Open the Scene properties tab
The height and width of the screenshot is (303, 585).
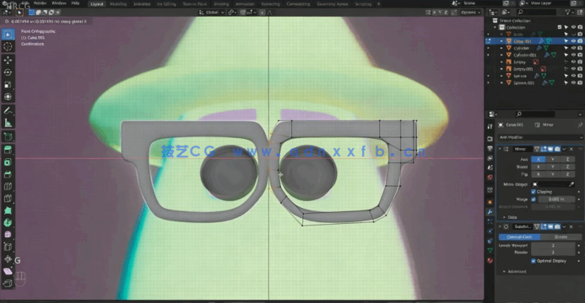click(490, 167)
